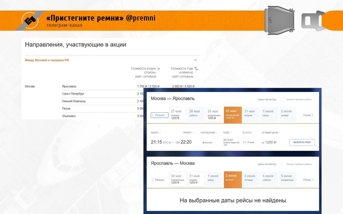343x214 pixels.
Task: Click Позже in Москва — Ярославль
Action: pos(308,115)
